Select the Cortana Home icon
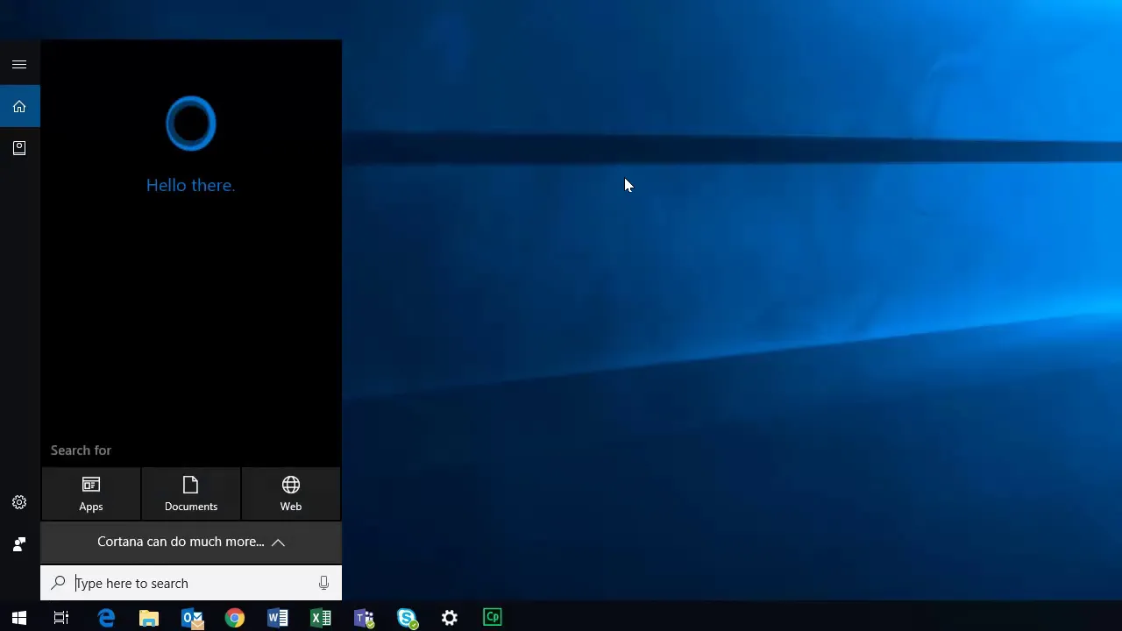1122x631 pixels. tap(19, 106)
